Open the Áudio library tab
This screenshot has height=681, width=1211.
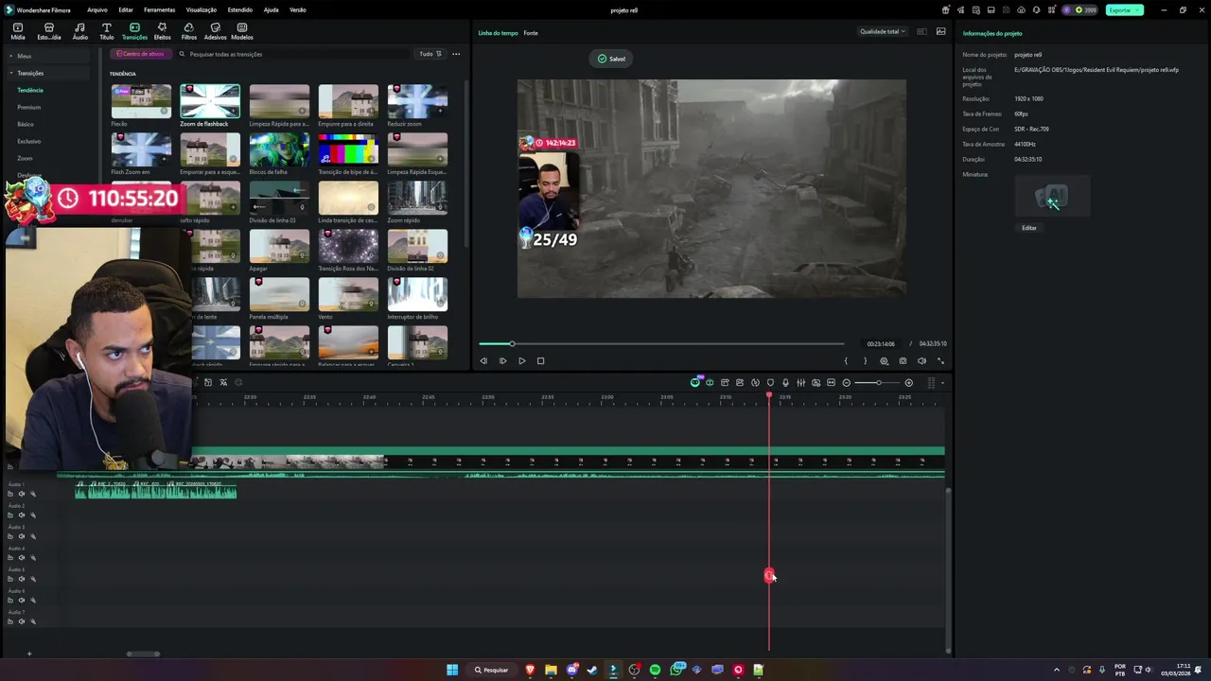point(80,31)
